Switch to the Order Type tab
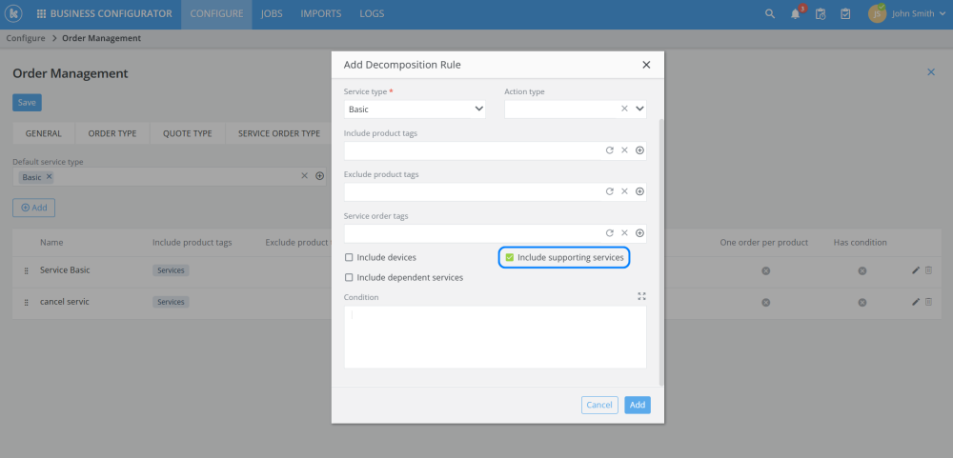 click(x=112, y=133)
